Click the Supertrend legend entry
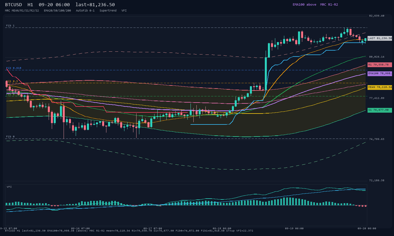The image size is (394, 236). coord(108,10)
